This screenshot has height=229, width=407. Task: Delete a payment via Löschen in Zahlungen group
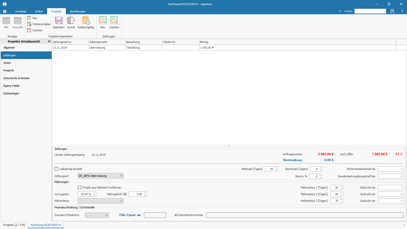click(x=114, y=22)
